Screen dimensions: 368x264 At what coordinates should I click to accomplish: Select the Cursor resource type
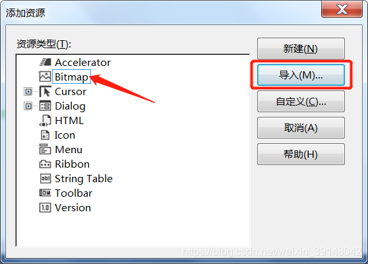[71, 91]
